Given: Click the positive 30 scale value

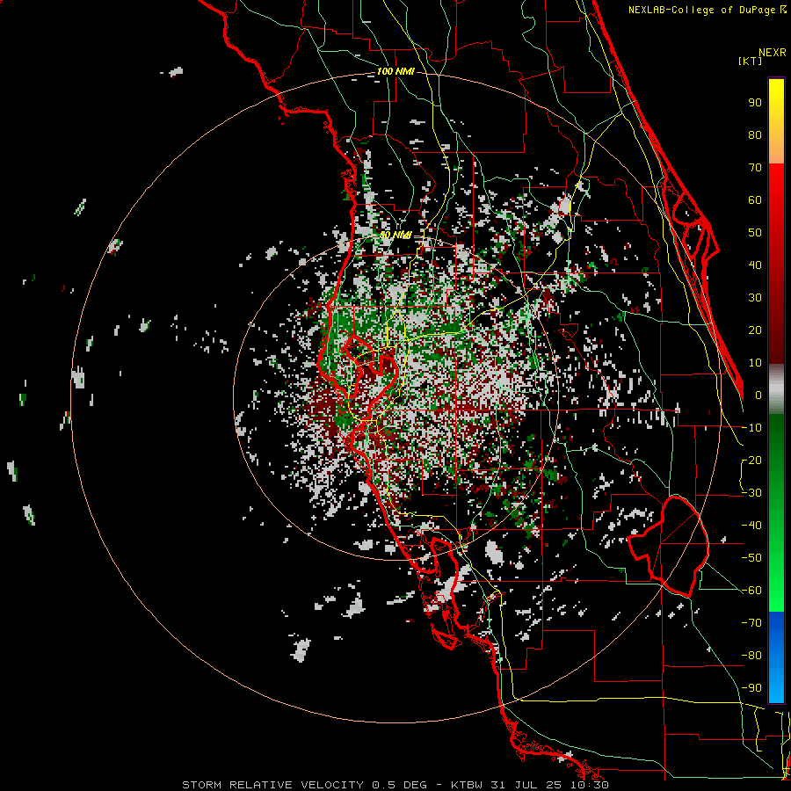Looking at the screenshot, I should 755,298.
